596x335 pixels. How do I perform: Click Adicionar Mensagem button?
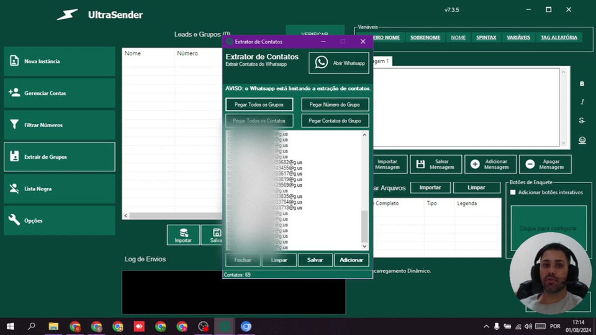tap(490, 164)
